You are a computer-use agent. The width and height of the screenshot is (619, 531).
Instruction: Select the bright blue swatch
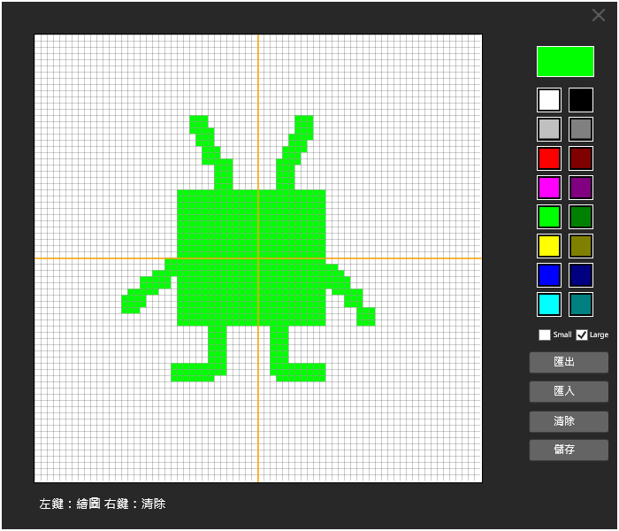tap(549, 275)
